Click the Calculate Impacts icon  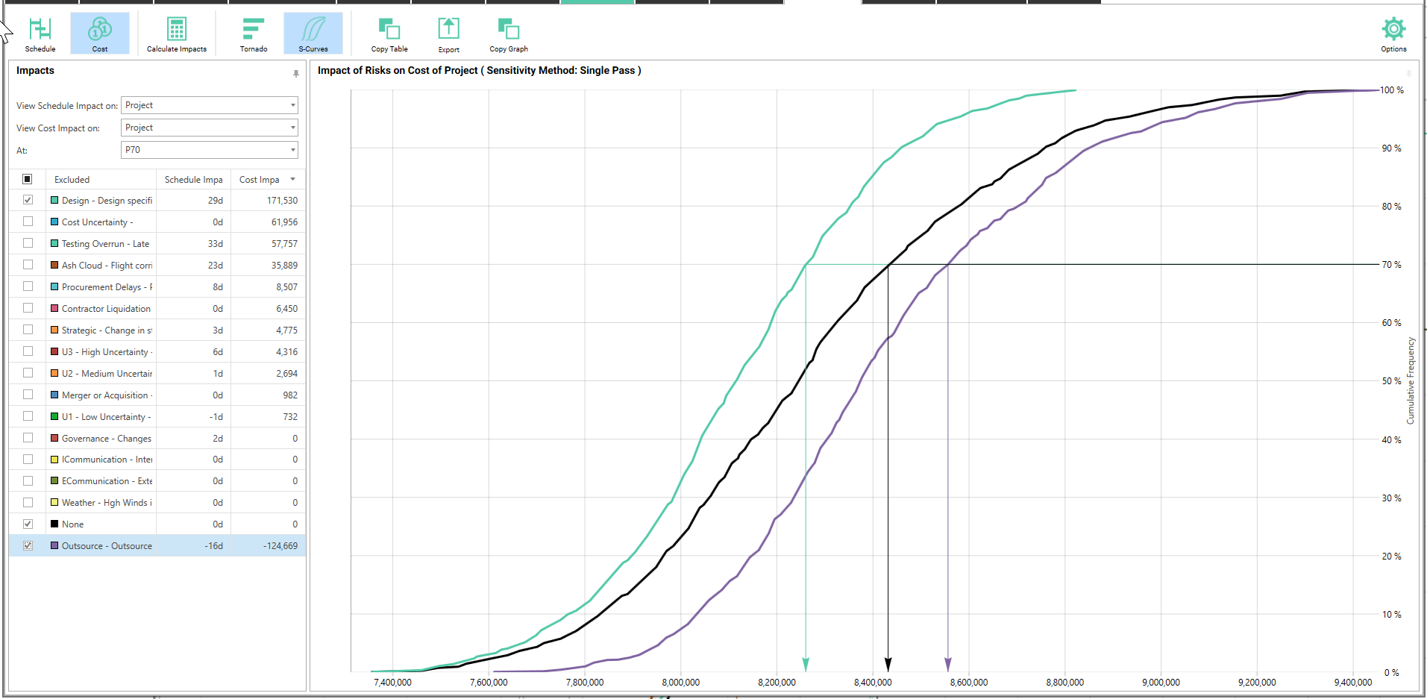click(x=177, y=34)
